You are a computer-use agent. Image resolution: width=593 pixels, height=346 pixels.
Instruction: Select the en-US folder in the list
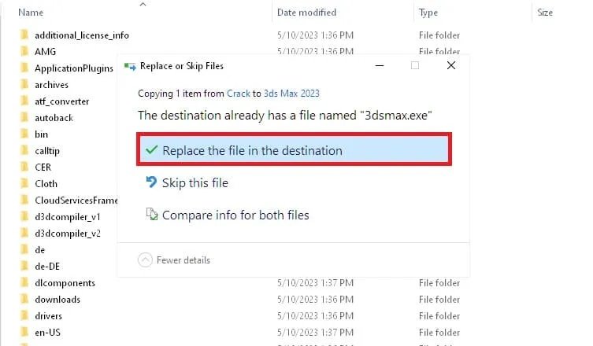click(49, 332)
